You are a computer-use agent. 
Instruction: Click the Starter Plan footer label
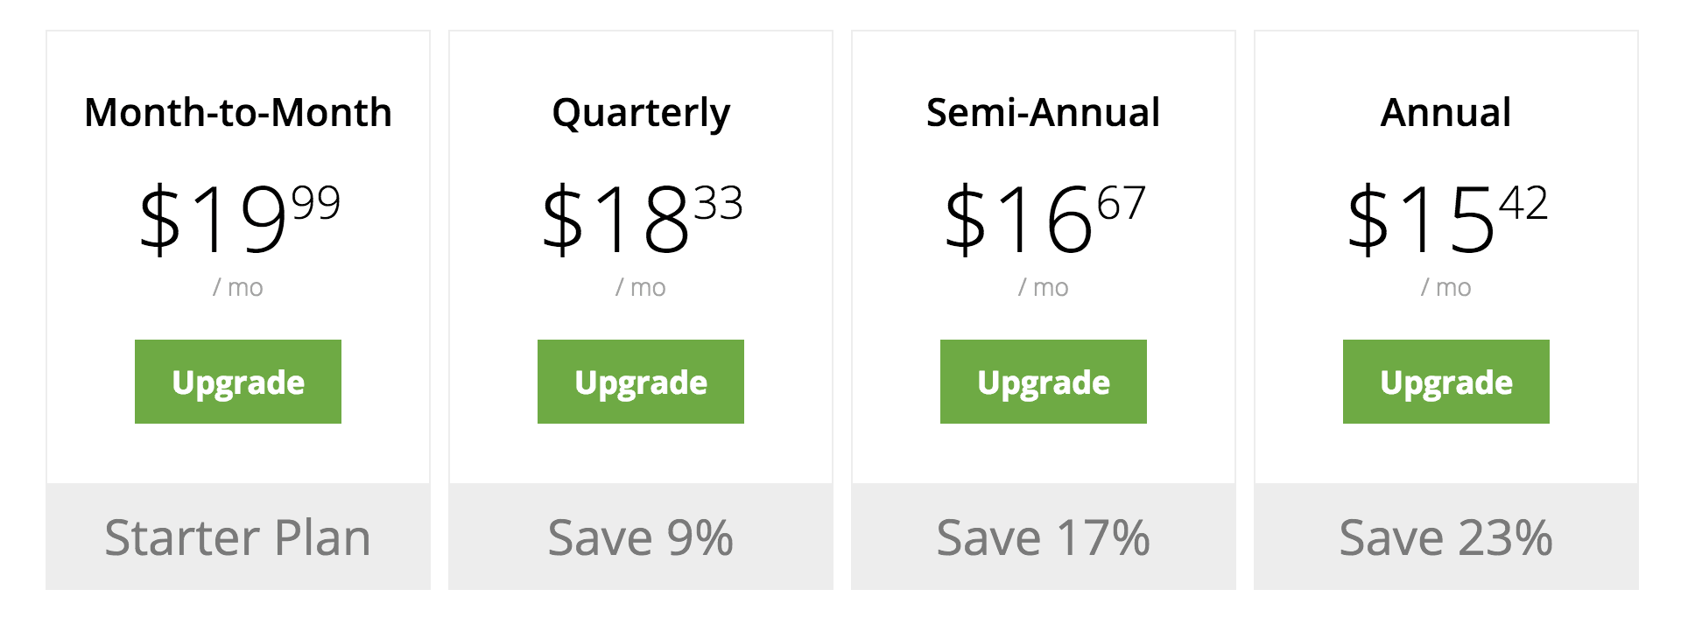(238, 537)
